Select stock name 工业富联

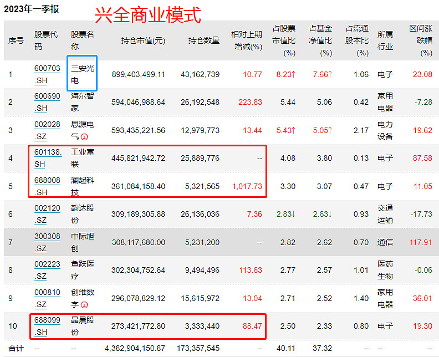[82, 158]
